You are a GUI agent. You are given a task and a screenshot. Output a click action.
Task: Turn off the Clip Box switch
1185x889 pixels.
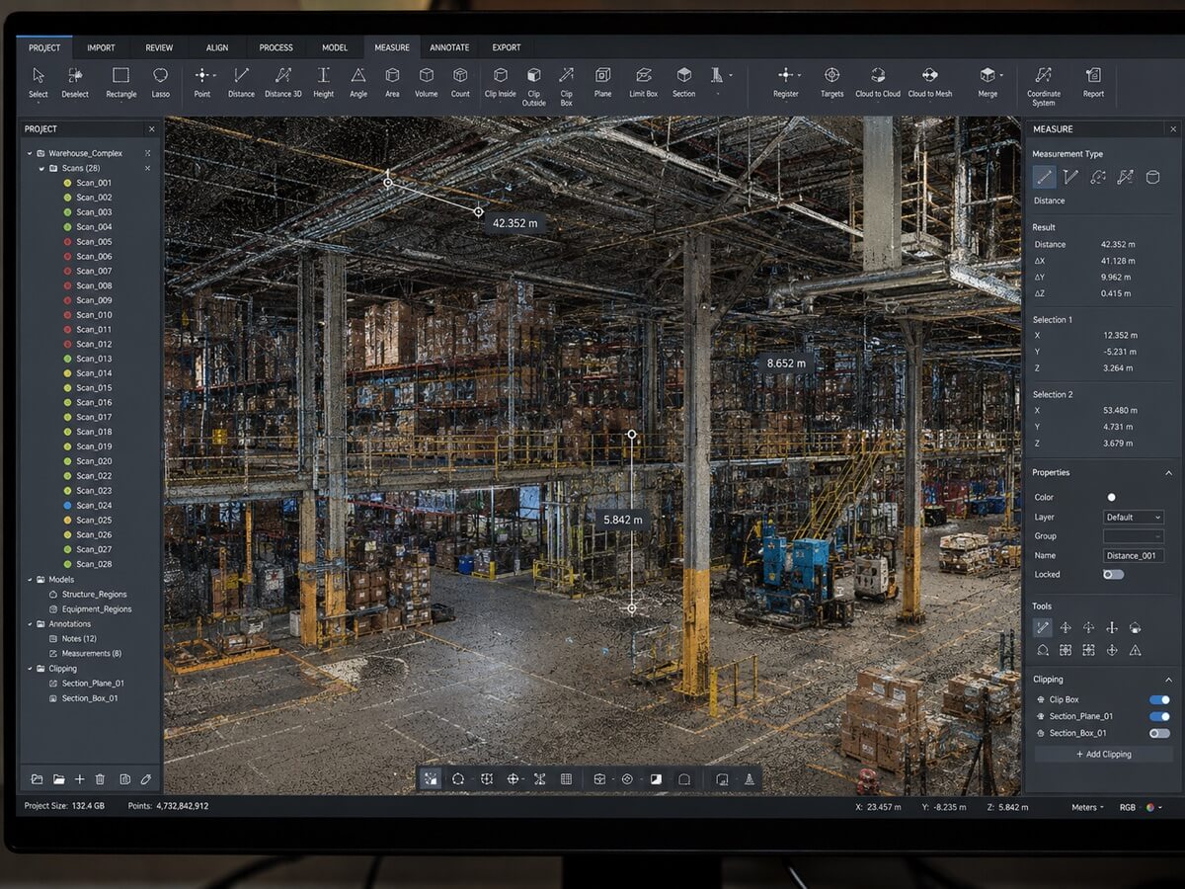tap(1159, 699)
